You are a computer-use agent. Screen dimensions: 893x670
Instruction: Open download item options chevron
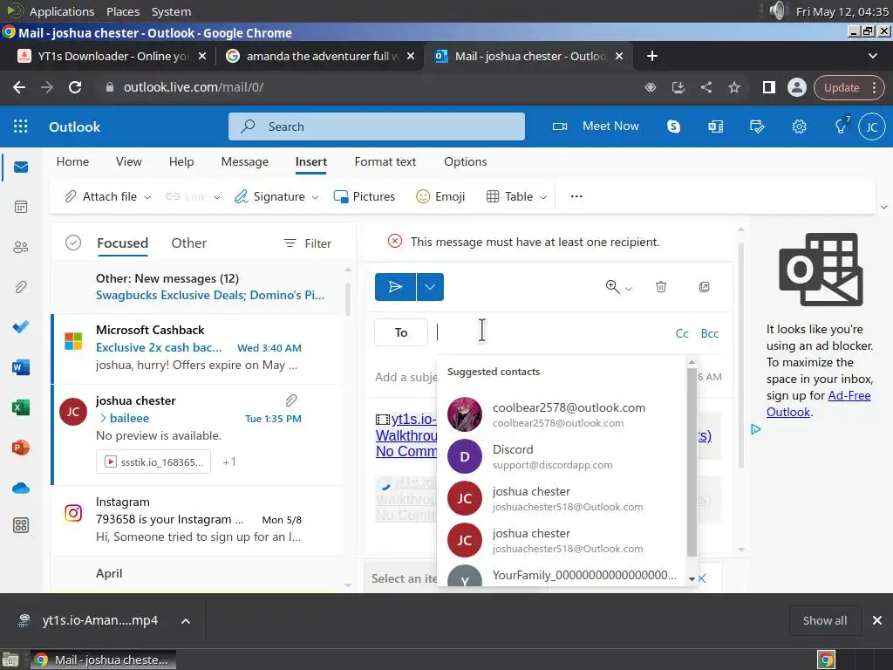186,621
